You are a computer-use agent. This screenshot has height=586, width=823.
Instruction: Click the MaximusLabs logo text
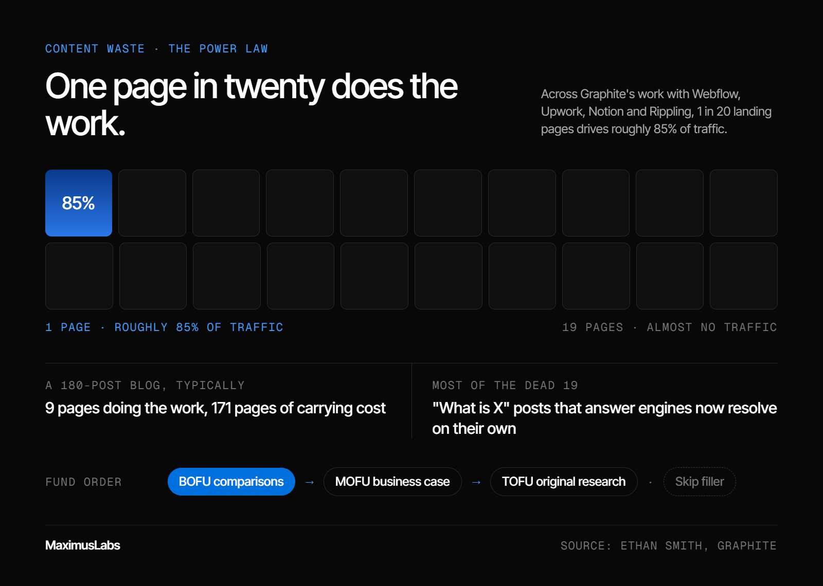(83, 545)
